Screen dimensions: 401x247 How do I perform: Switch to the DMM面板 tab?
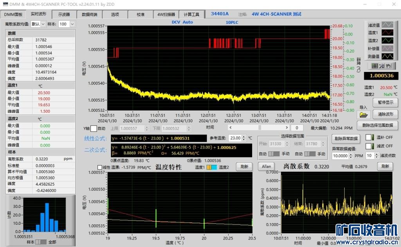pos(13,14)
